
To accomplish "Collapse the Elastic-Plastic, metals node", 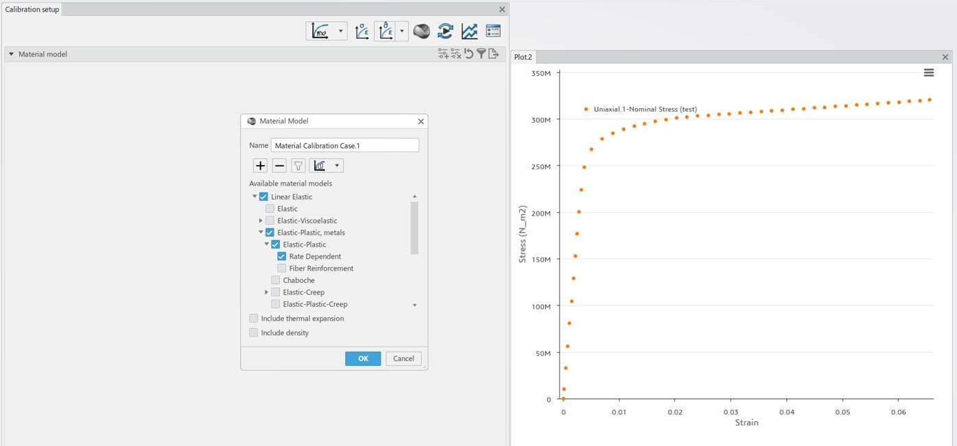I will point(261,232).
